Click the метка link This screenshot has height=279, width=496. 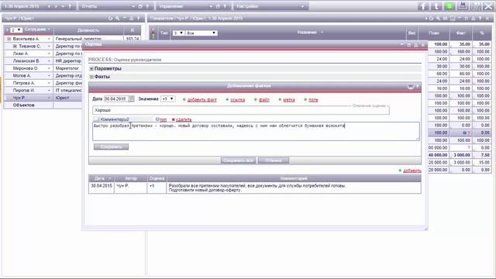click(289, 100)
